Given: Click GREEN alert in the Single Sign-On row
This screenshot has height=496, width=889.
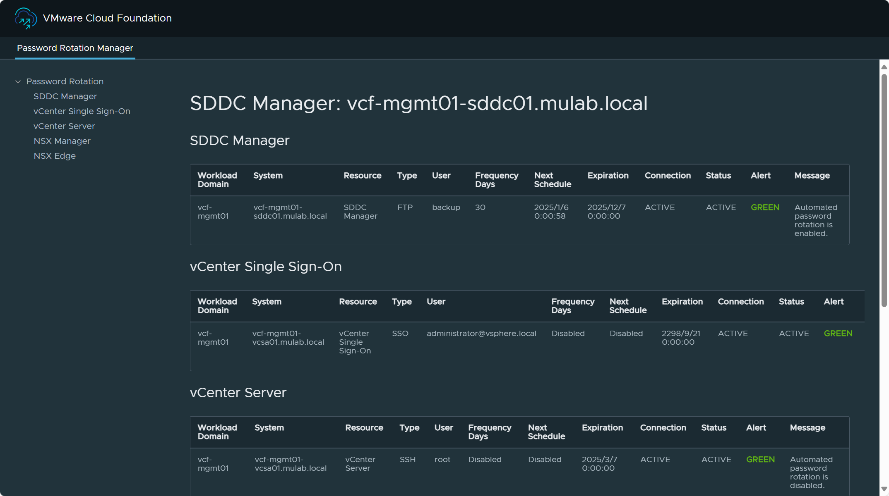Looking at the screenshot, I should pyautogui.click(x=838, y=334).
